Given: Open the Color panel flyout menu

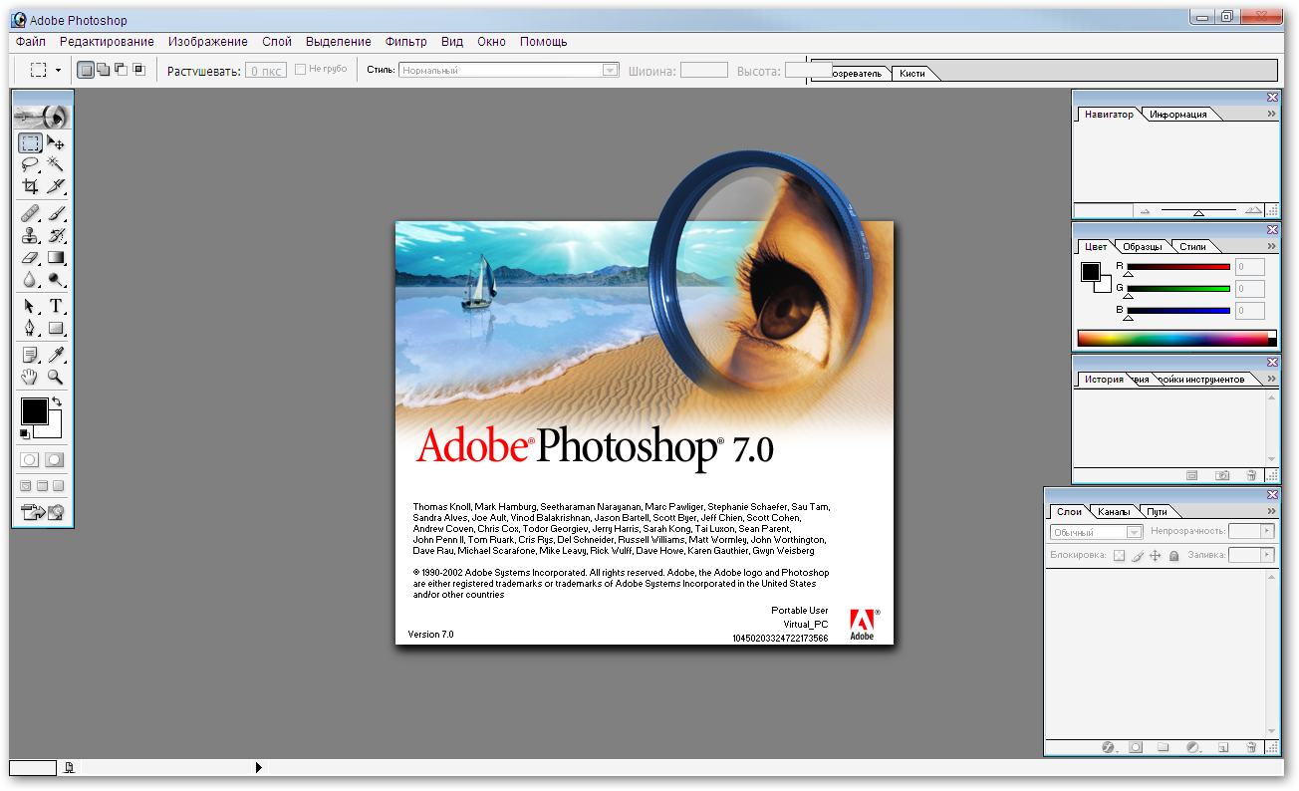Looking at the screenshot, I should pos(1271,246).
